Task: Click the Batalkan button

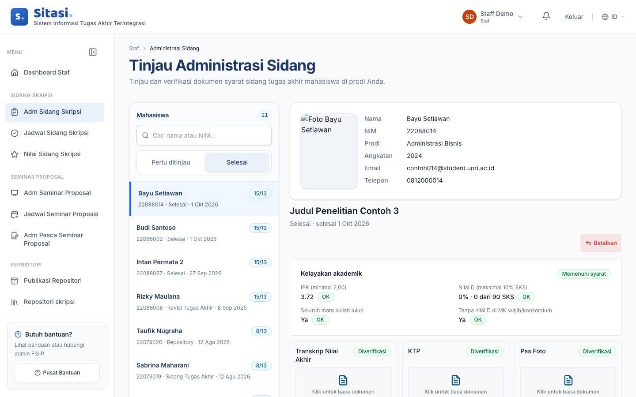Action: click(x=601, y=243)
